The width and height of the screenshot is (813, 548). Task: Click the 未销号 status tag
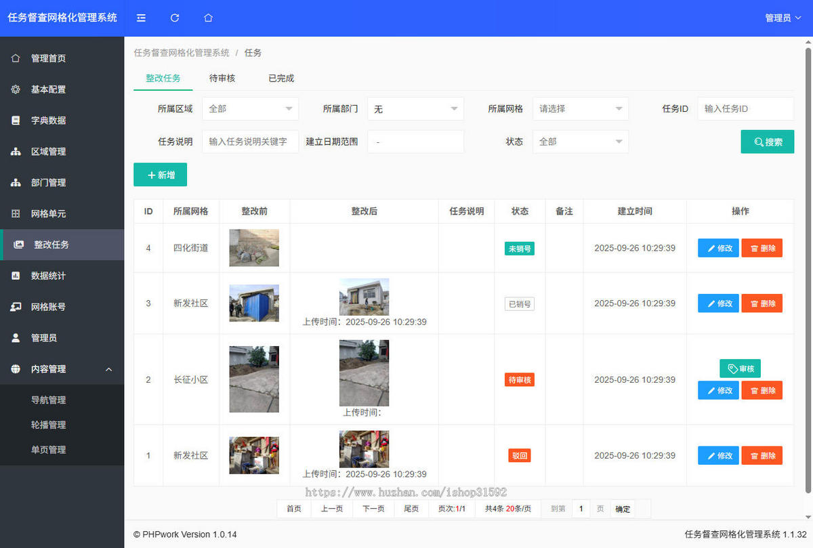tap(520, 249)
